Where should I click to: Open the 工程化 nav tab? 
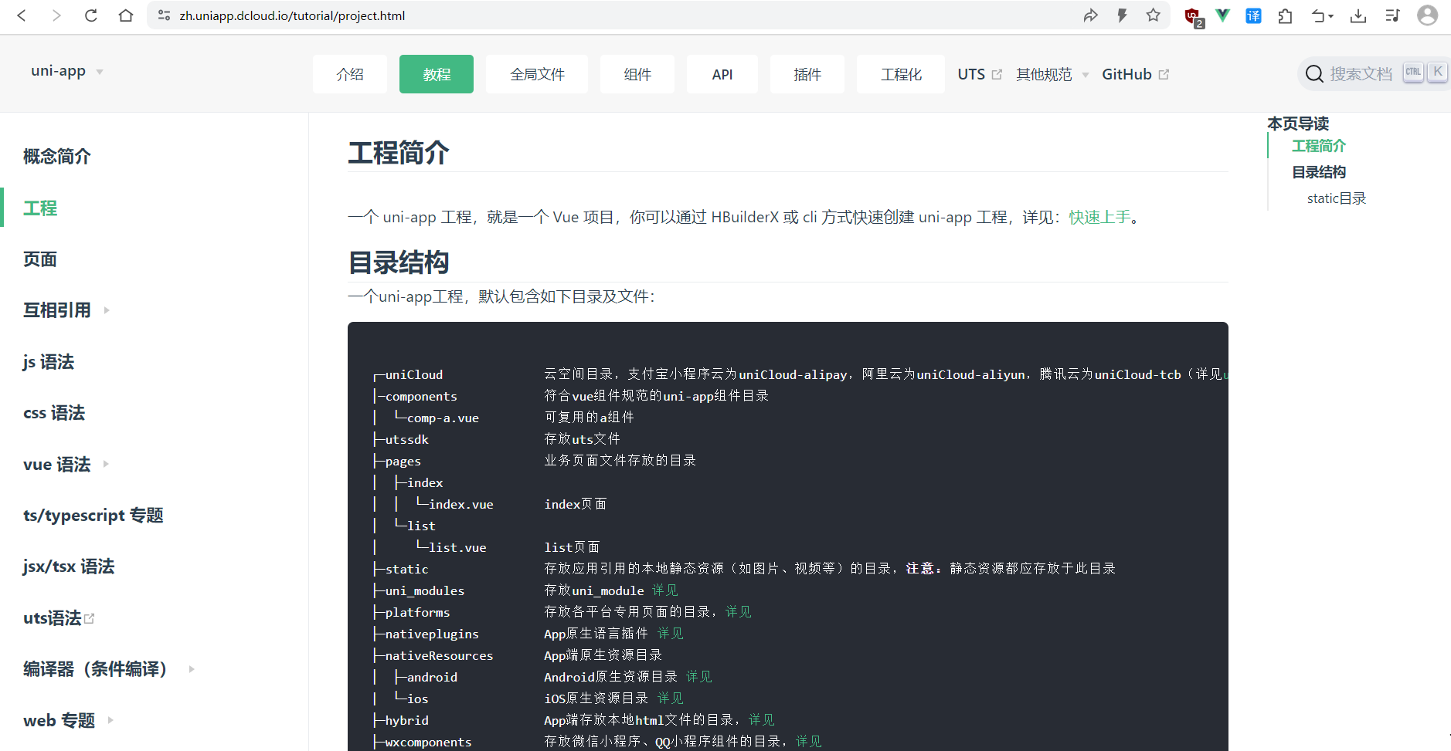tap(901, 74)
